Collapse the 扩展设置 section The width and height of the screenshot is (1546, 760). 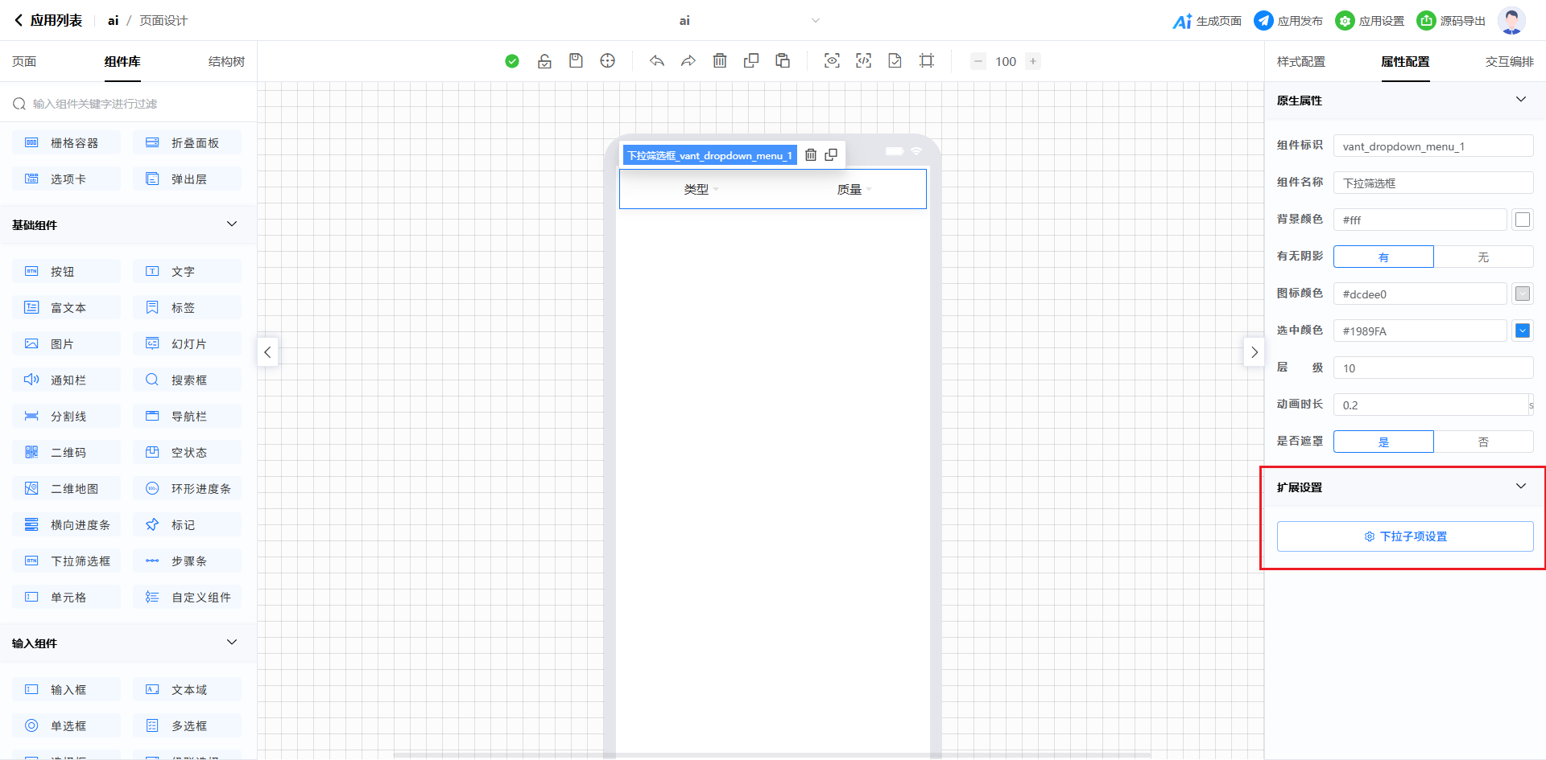[x=1520, y=487]
